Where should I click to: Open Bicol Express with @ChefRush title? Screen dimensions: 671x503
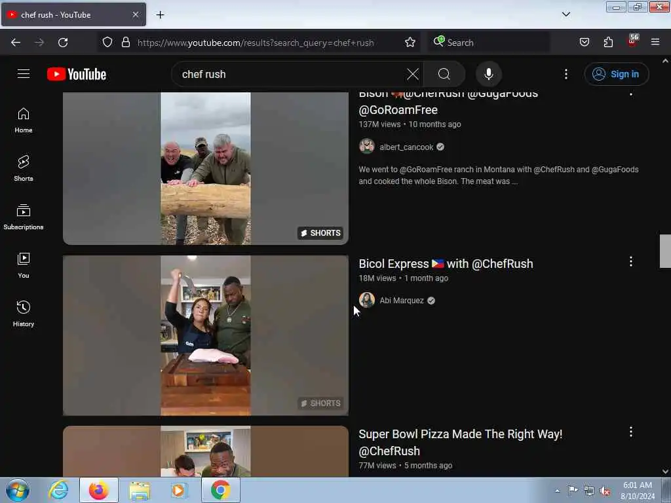coord(446,264)
